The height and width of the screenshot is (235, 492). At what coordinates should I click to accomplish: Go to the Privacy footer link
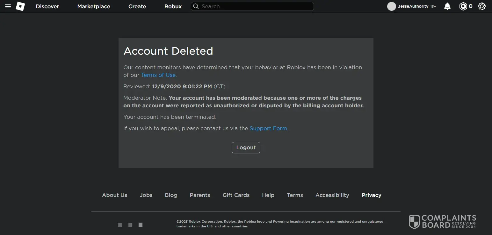coord(371,195)
